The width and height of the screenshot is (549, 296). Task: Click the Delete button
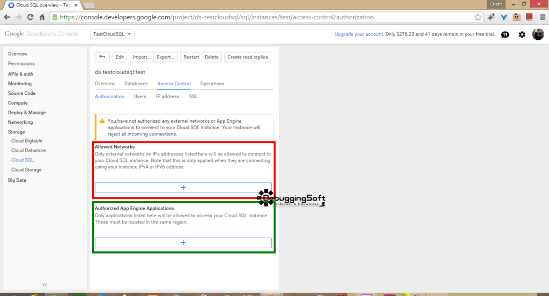pos(211,57)
